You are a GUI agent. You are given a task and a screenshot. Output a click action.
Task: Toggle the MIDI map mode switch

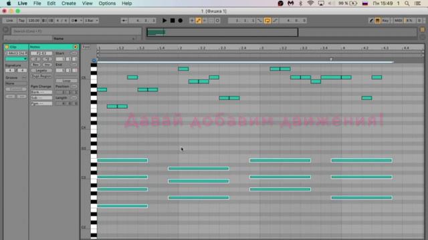click(x=399, y=21)
